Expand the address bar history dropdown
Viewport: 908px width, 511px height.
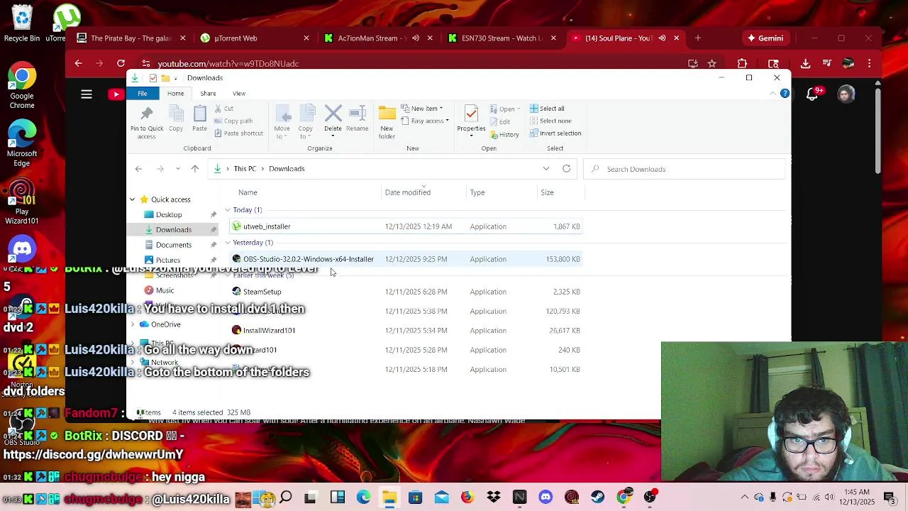[546, 169]
